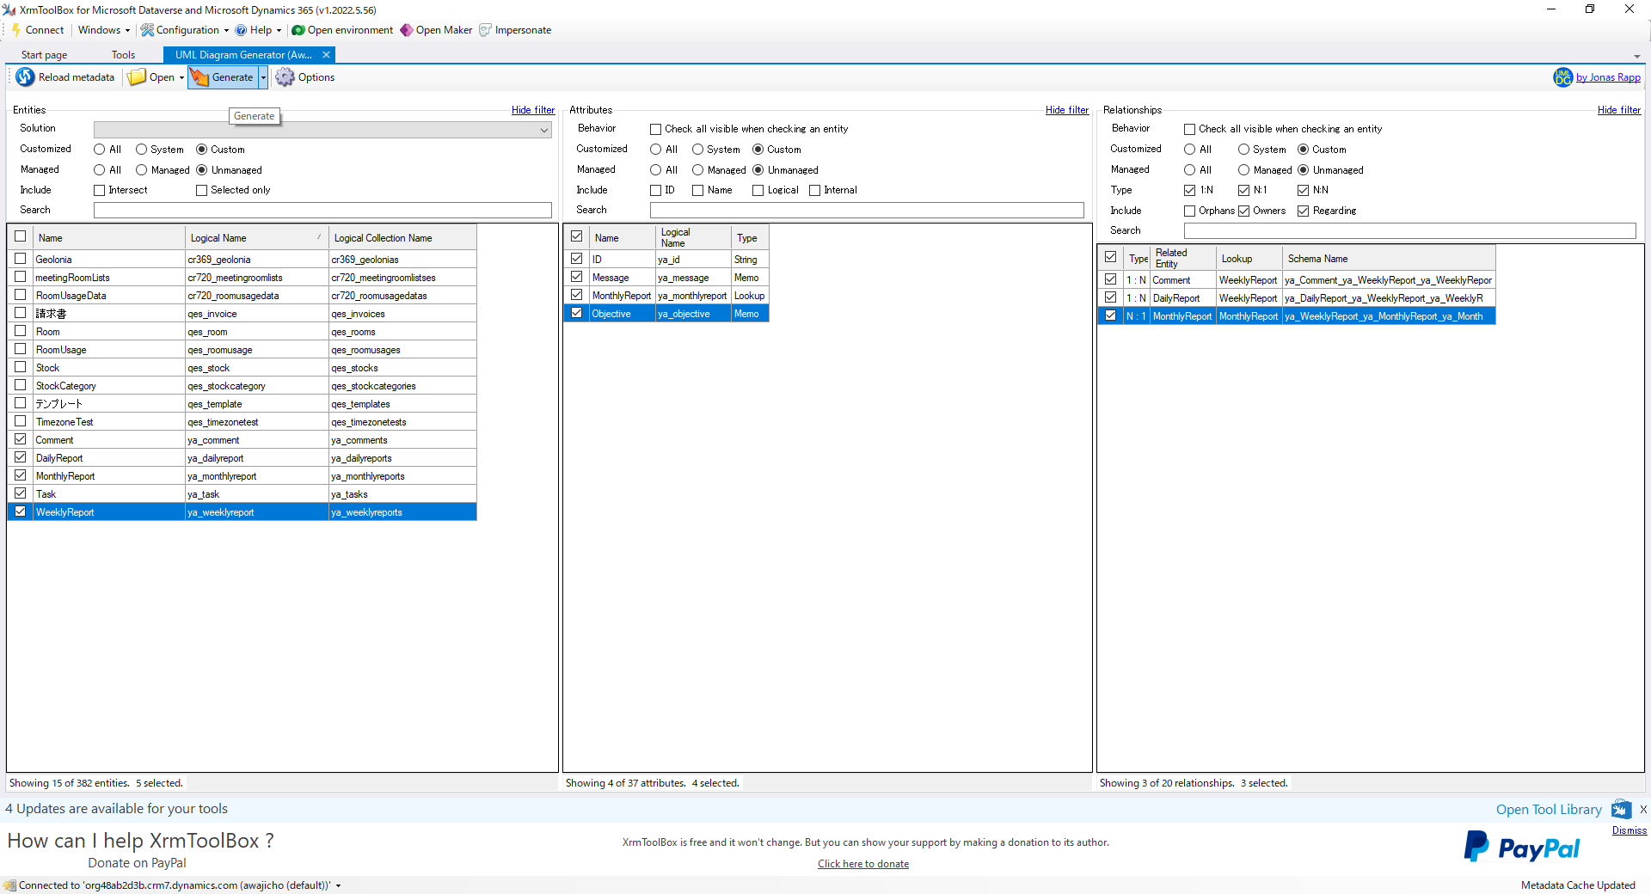Click the 4 Updates available message

116,809
